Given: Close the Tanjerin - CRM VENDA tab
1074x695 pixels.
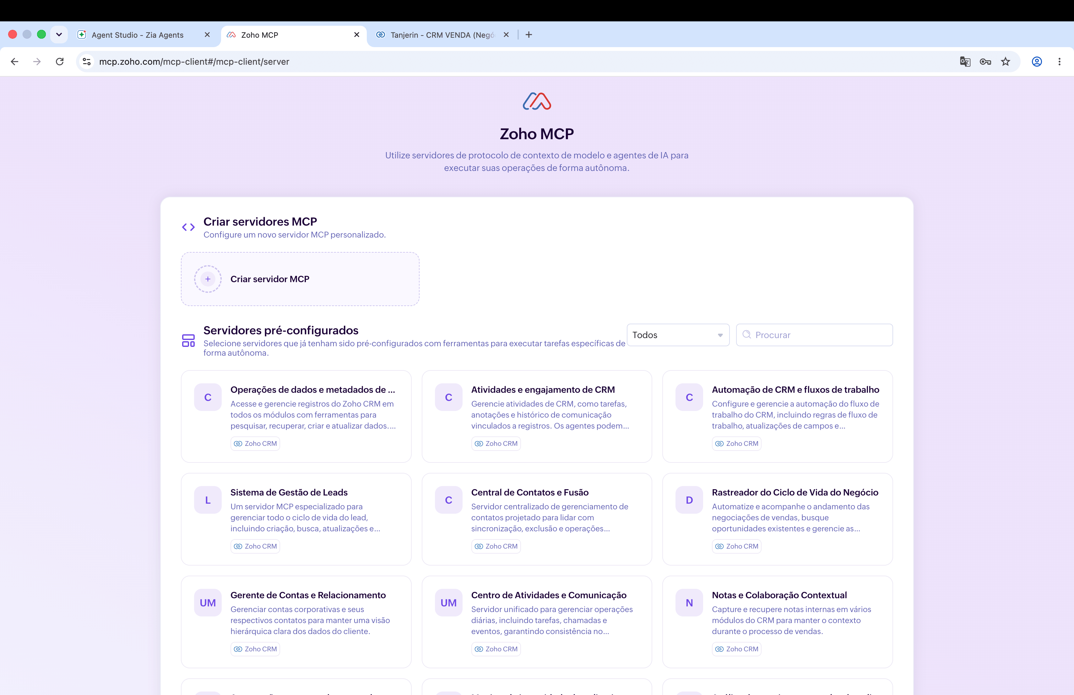Looking at the screenshot, I should click(506, 35).
